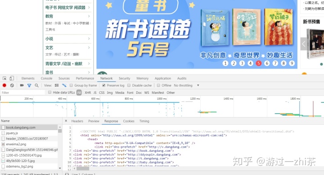This screenshot has height=175, width=324.
Task: Uncheck Preserve log checkbox
Action: 104,85
